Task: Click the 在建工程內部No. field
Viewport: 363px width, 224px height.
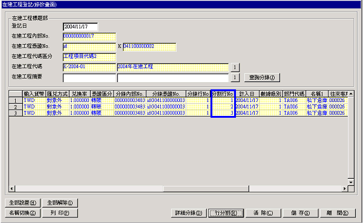Action: (x=90, y=36)
